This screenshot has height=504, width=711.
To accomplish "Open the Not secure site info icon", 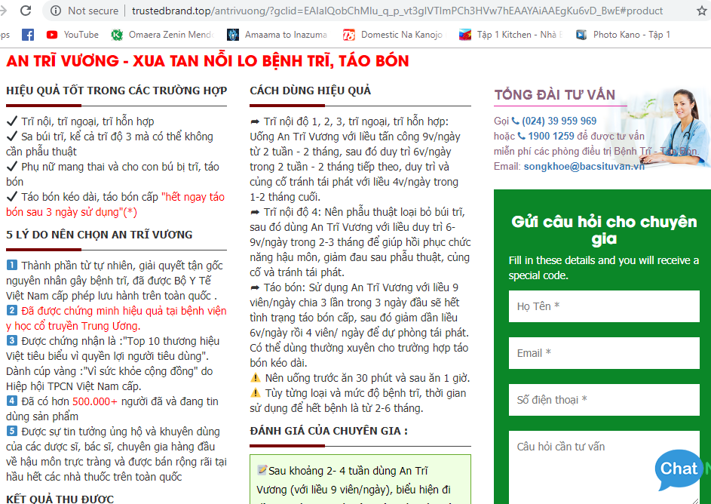I will [x=56, y=11].
